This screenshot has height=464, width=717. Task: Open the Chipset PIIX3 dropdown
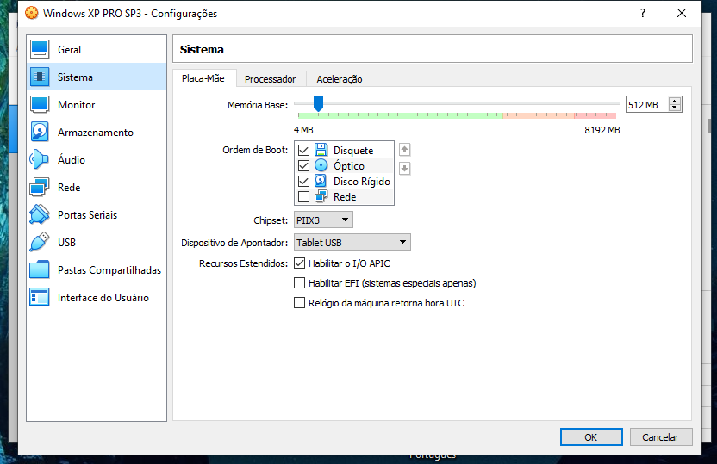click(x=323, y=220)
